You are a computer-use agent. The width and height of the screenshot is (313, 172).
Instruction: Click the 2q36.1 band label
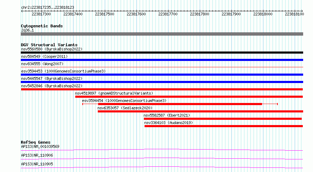pos(27,30)
